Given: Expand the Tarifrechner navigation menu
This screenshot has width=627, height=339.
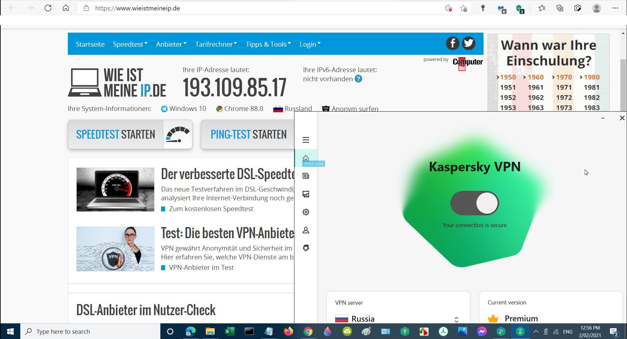Looking at the screenshot, I should [x=216, y=44].
